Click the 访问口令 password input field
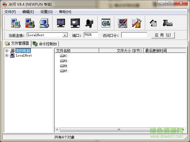The image size is (190, 142). coord(134,35)
